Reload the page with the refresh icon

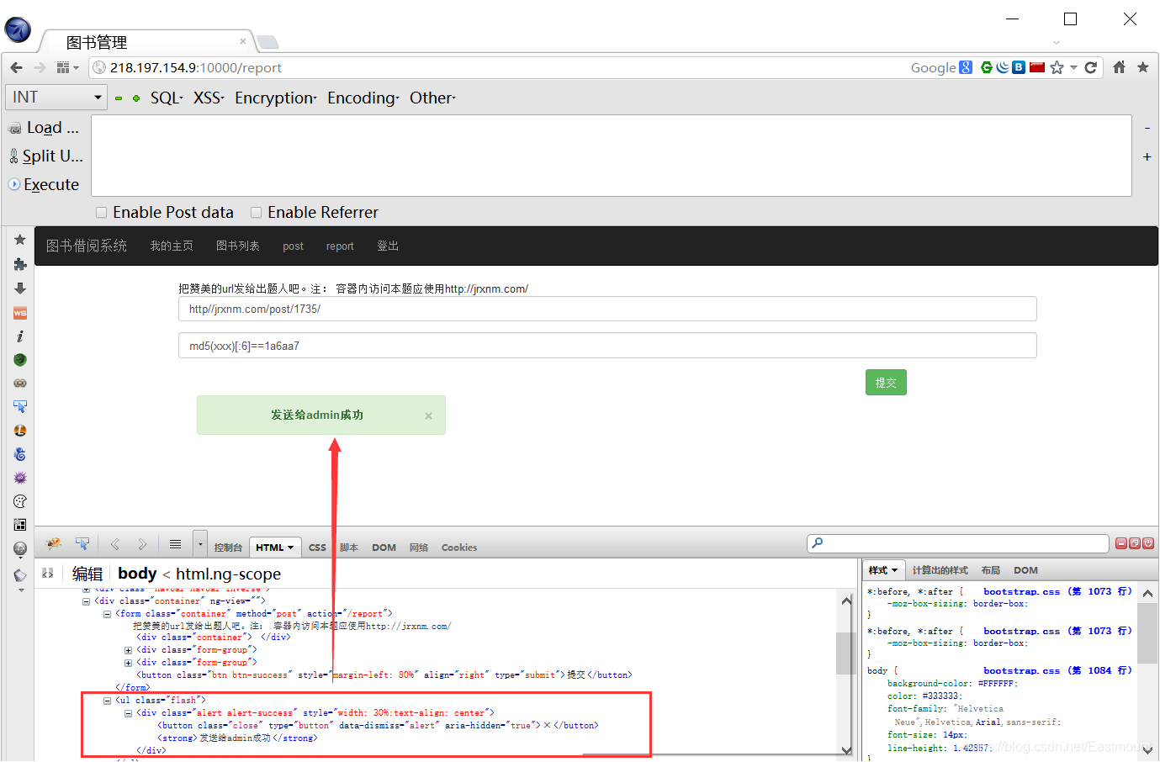[x=1091, y=67]
